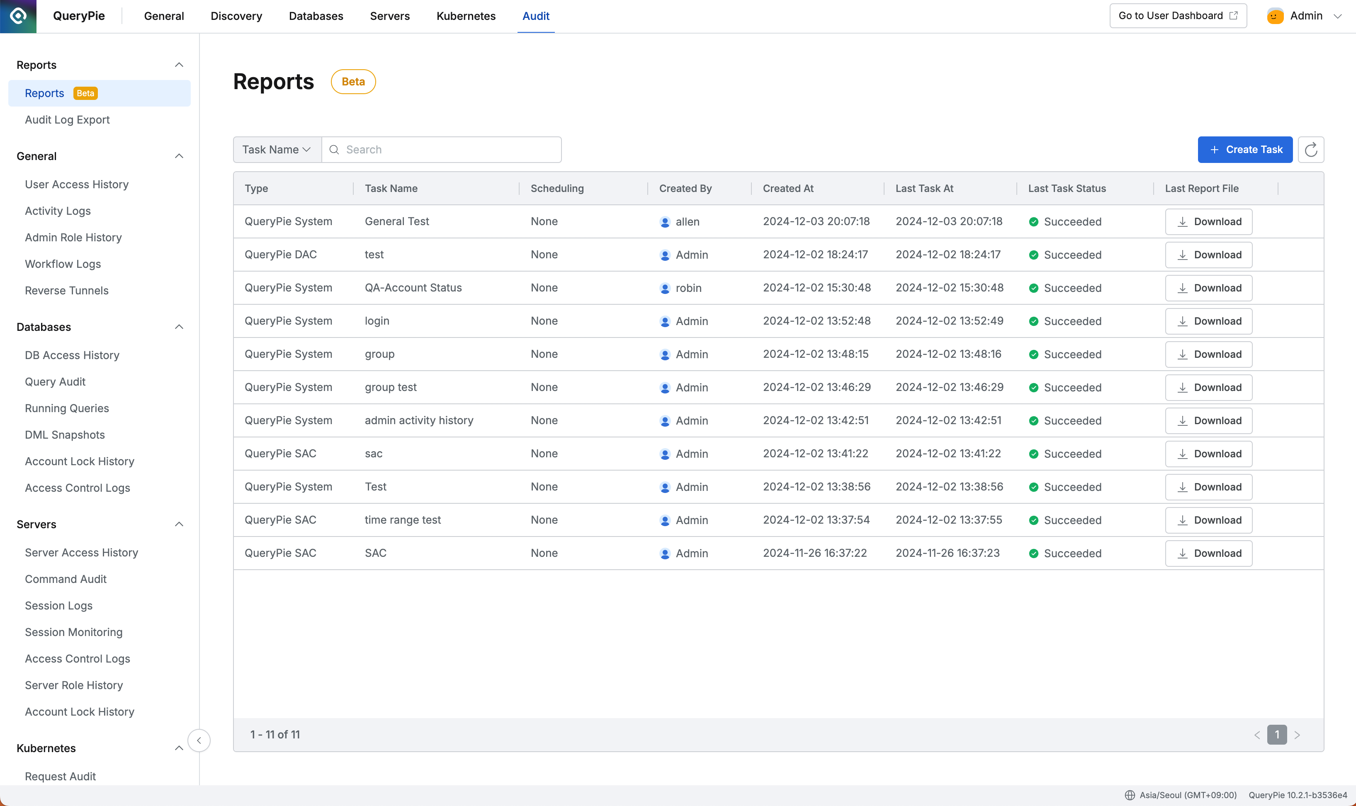Click the next page arrow

pos(1297,735)
